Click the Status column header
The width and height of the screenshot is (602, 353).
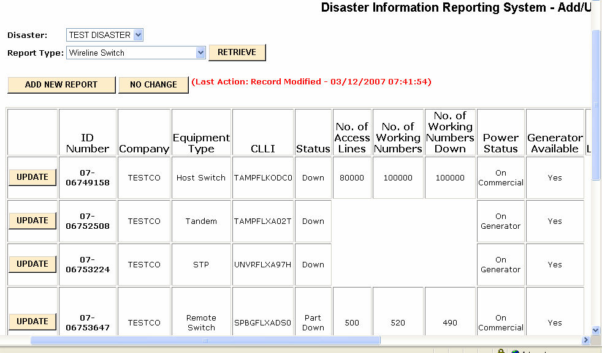313,132
